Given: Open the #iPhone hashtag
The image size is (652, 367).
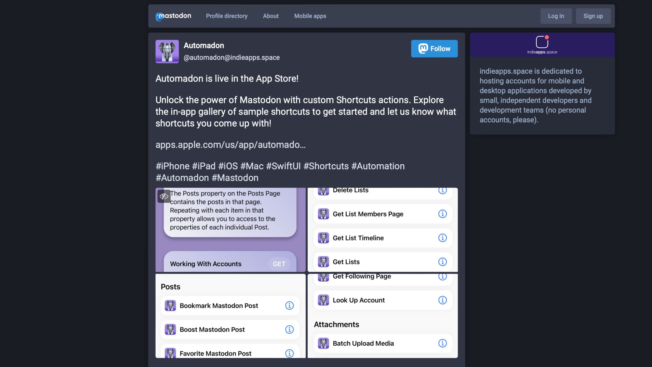Looking at the screenshot, I should [172, 166].
